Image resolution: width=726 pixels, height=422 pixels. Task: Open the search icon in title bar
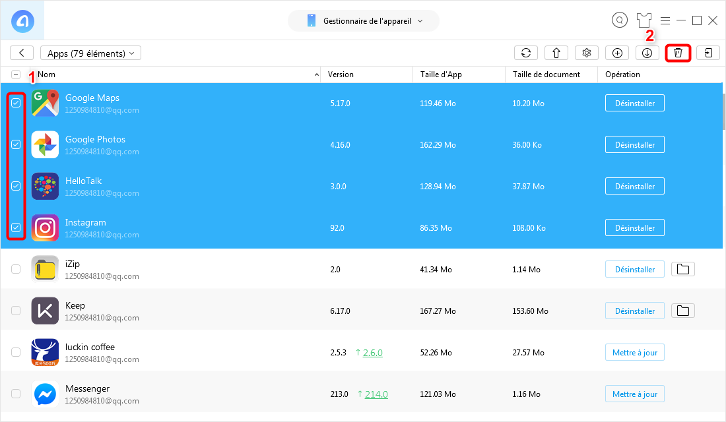tap(620, 20)
